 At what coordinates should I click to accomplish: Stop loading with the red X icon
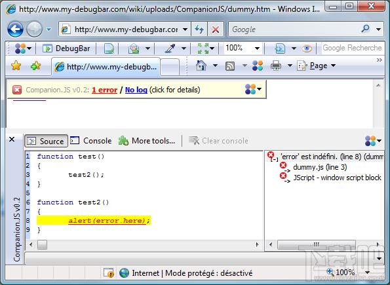[x=216, y=29]
